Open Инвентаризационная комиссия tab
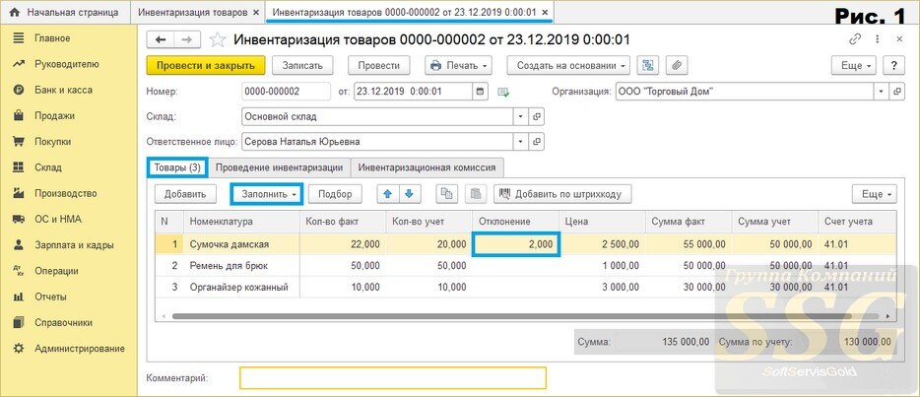 [427, 167]
